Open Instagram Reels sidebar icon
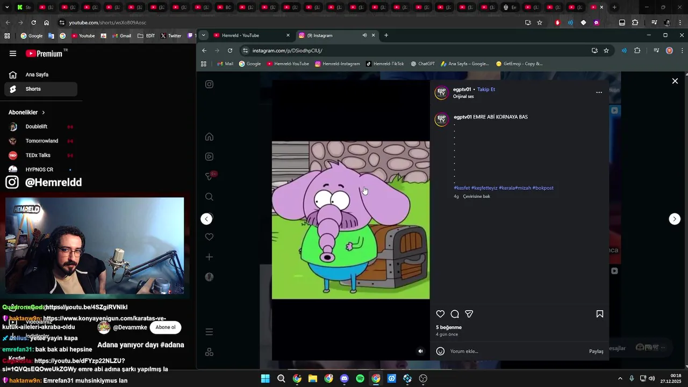 pyautogui.click(x=209, y=156)
